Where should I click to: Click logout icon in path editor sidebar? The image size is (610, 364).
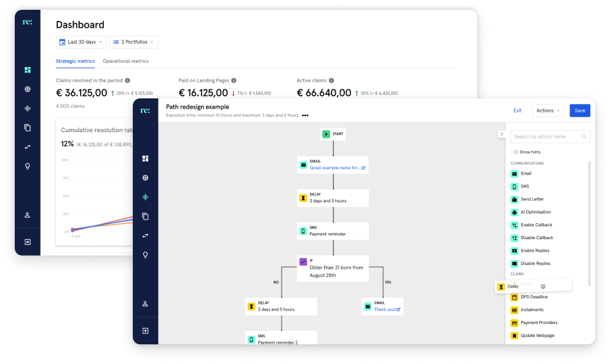point(146,331)
